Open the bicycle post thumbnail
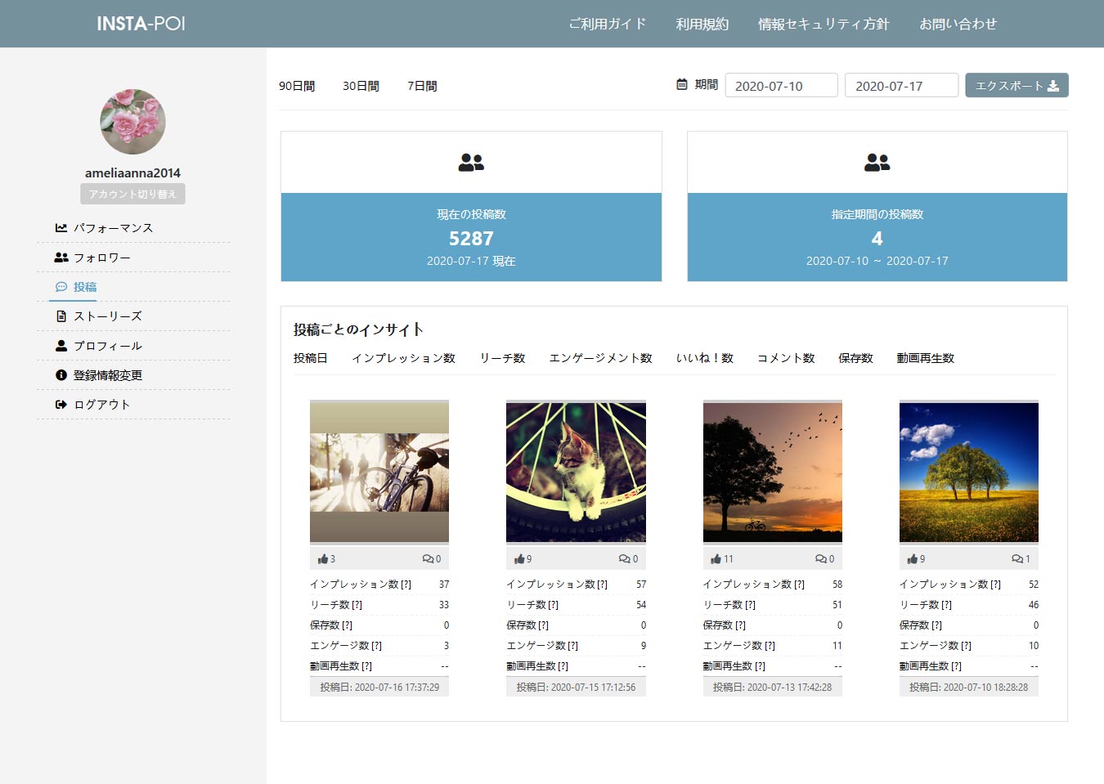This screenshot has width=1104, height=784. coord(379,472)
